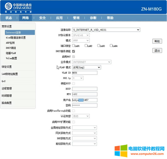This screenshot has height=159, width=167.
Task: Toggle the 使能DSCP checkbox
Action: click(73, 83)
